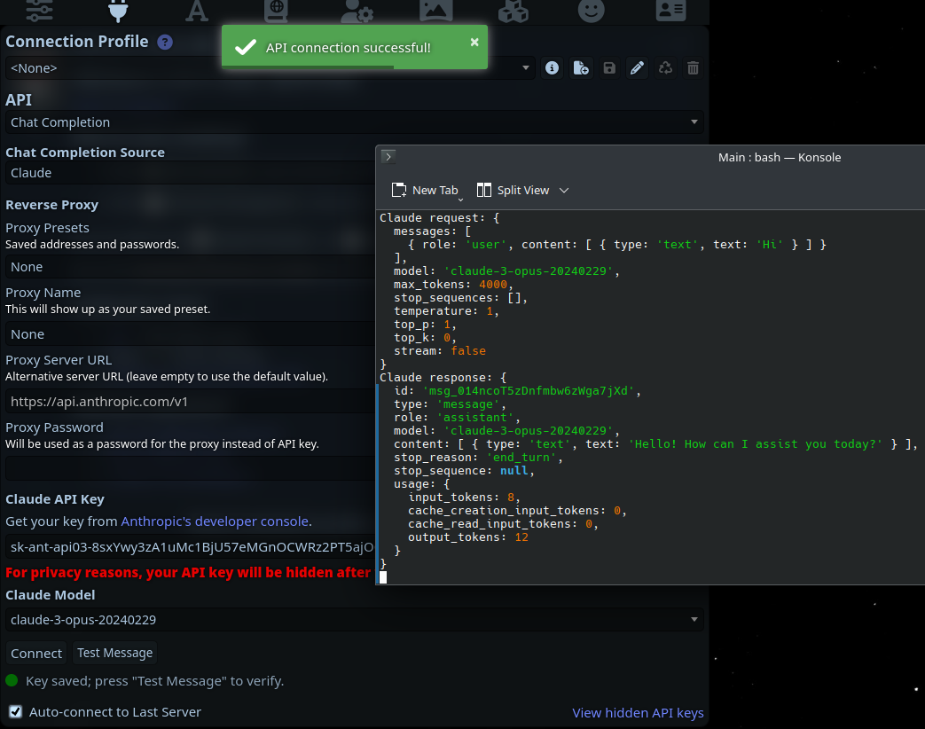The image size is (925, 729).
Task: Open Anthropic's developer console link
Action: coord(215,521)
